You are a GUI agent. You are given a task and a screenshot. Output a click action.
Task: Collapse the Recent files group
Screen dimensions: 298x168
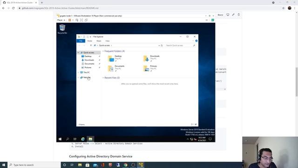(103, 78)
